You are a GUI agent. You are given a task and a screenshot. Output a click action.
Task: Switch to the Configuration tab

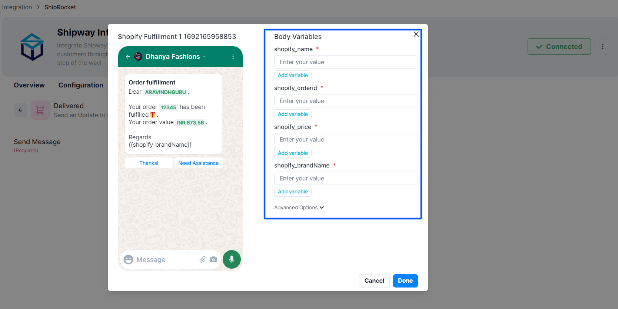click(81, 85)
